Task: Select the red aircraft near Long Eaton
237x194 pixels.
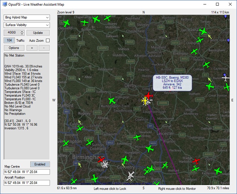Action: pyautogui.click(x=149, y=96)
